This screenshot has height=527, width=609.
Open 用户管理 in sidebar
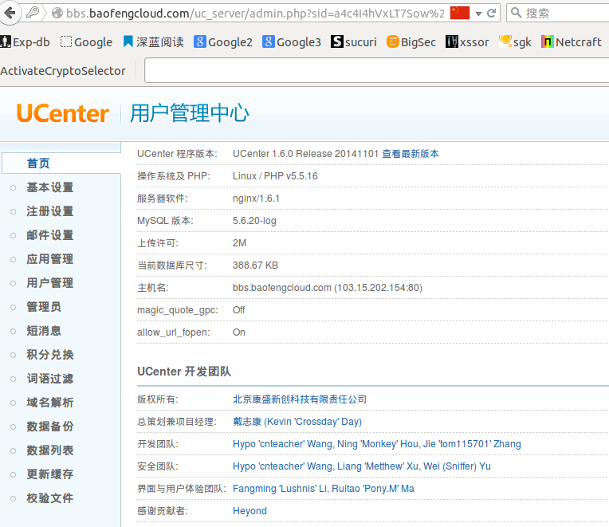pos(49,283)
